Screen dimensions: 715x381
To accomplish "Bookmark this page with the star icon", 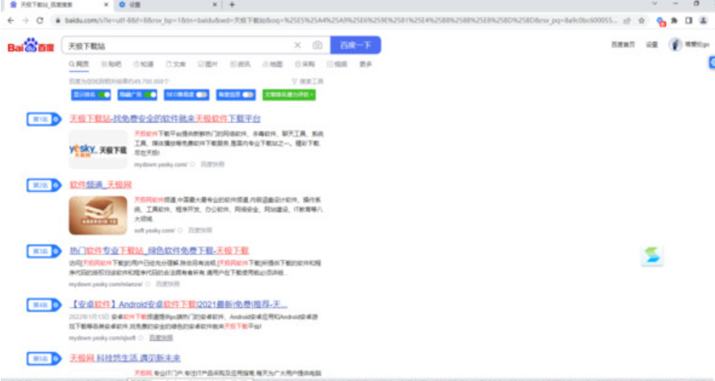I will point(641,20).
